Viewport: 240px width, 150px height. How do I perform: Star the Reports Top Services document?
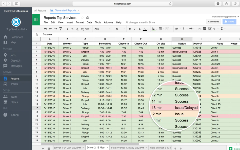pos(82,18)
